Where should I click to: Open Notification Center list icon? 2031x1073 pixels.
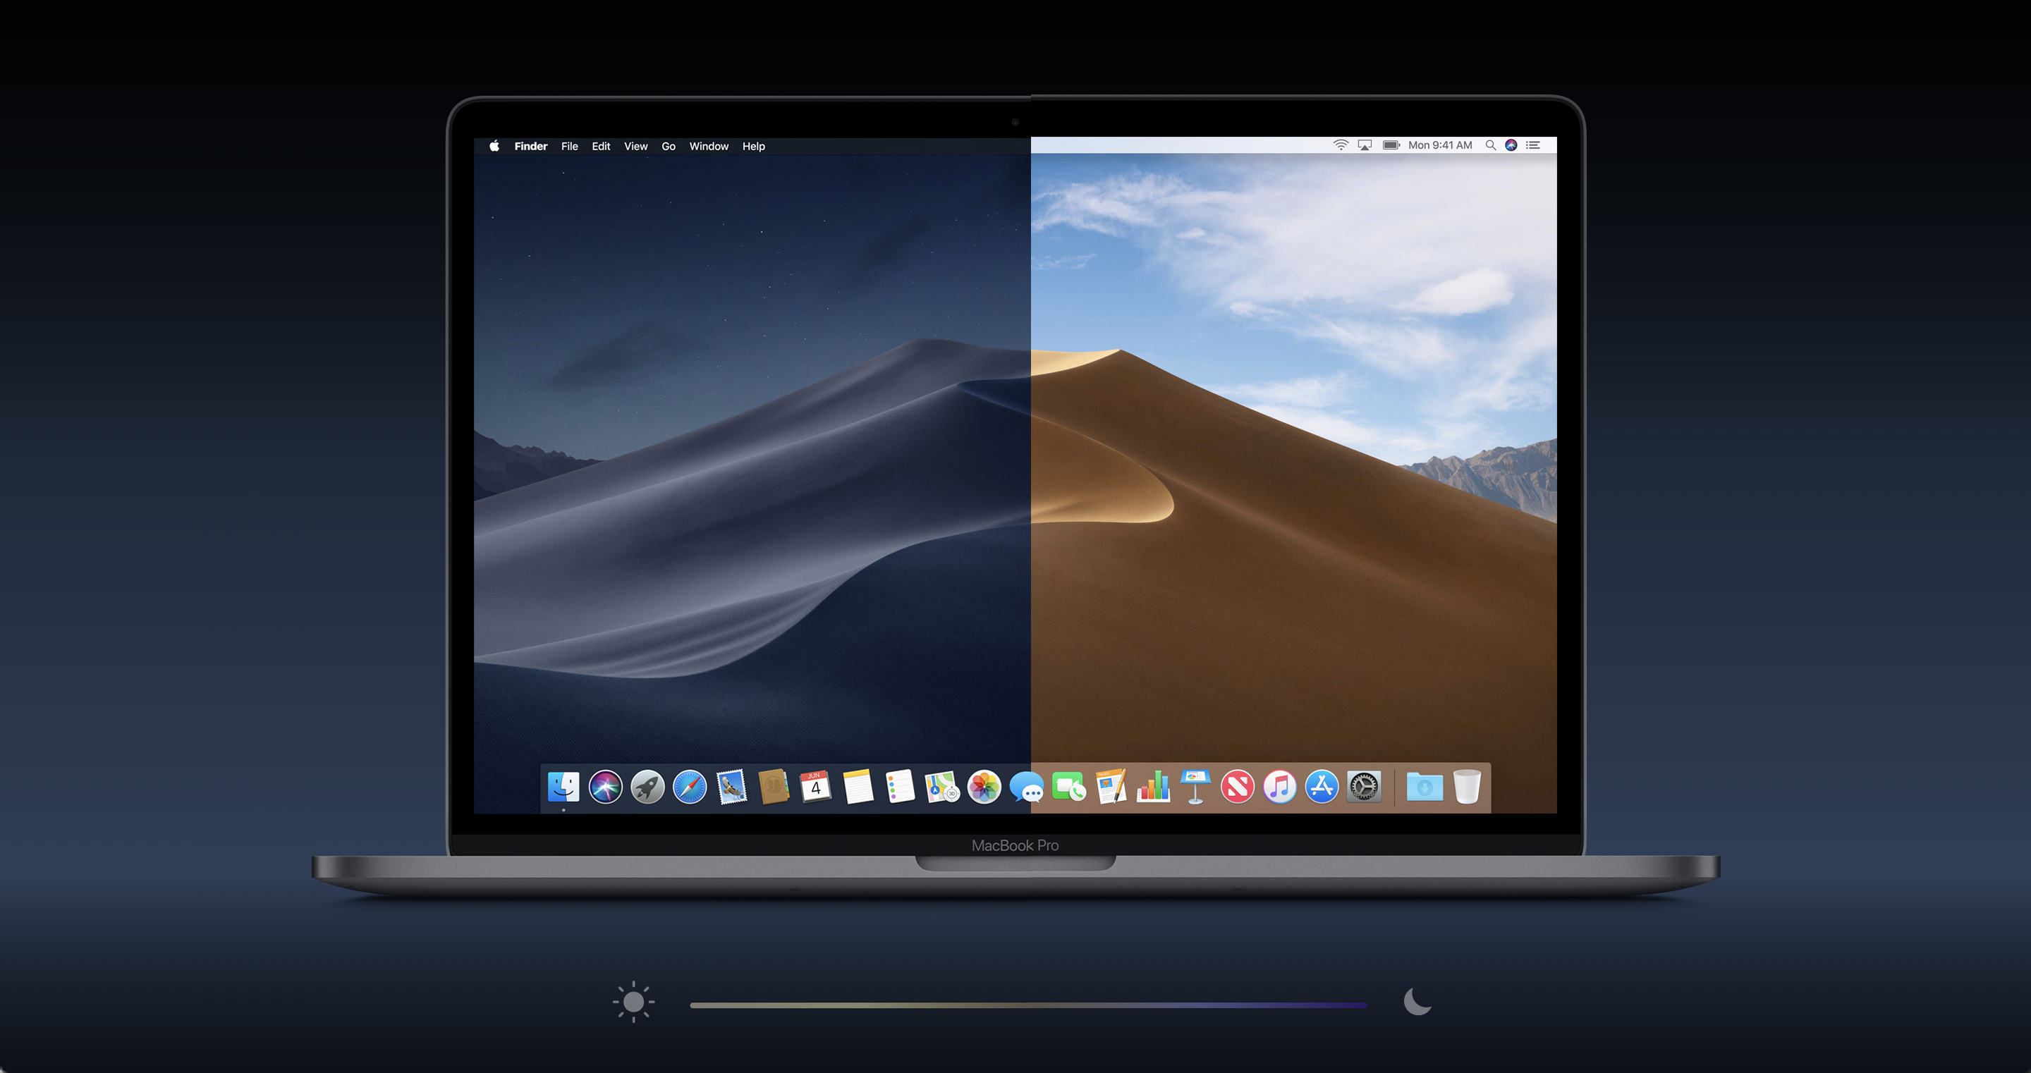point(1534,145)
